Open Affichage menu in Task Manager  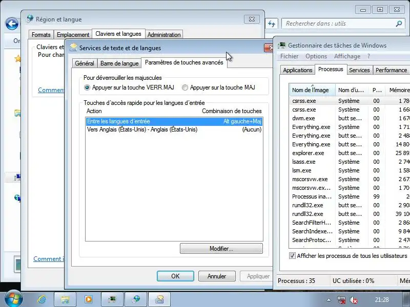[x=347, y=56]
